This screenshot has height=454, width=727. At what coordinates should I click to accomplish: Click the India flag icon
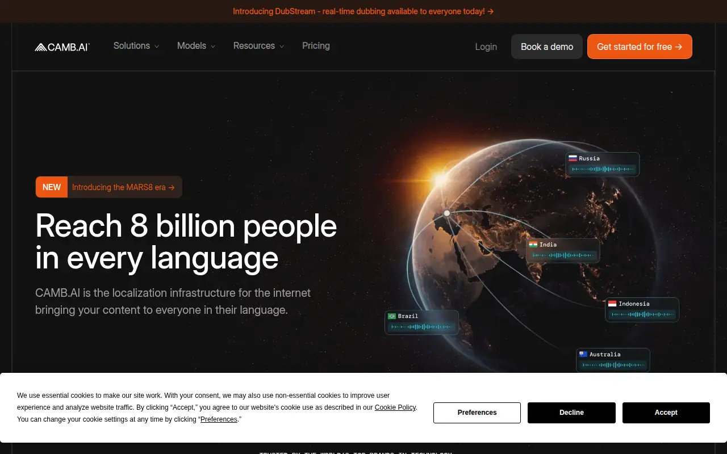coord(533,245)
